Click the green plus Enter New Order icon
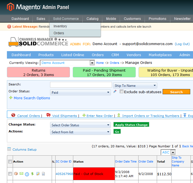Image resolution: width=193 pixels, height=183 pixels. click(x=84, y=115)
